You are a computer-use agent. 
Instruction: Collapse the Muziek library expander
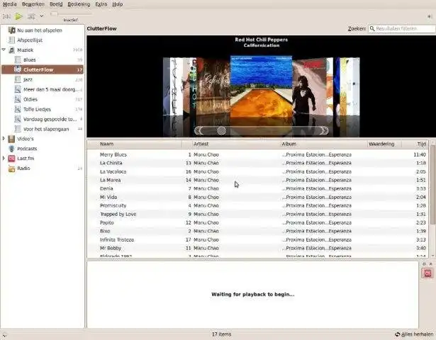click(4, 50)
